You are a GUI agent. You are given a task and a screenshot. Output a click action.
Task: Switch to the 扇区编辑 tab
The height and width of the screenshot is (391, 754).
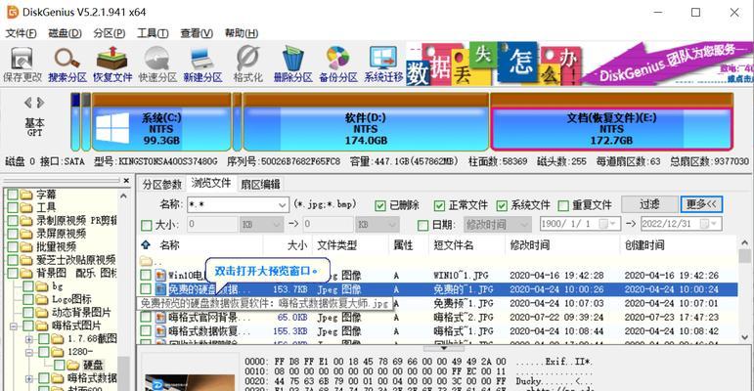click(260, 184)
